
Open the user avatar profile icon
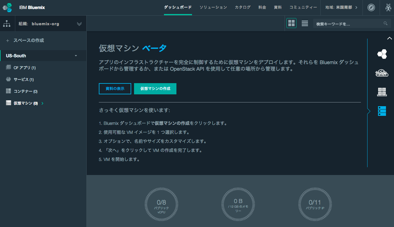tap(388, 7)
